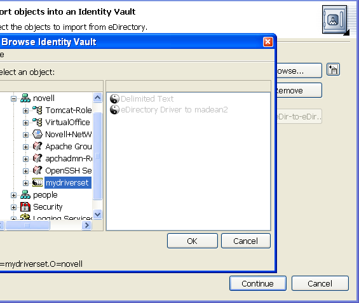Collapse the novell tree node
Viewport: 359px width, 303px height.
13,98
